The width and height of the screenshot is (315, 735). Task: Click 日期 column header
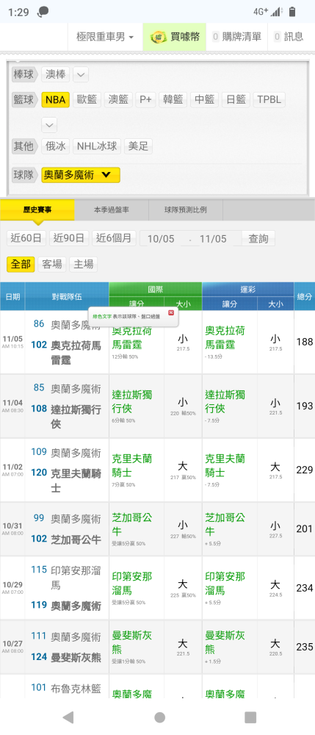pyautogui.click(x=12, y=296)
